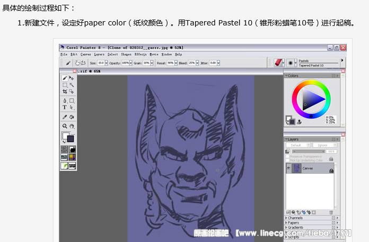Image resolution: width=369 pixels, height=242 pixels.
Task: Open the Effects menu
Action: tap(140, 54)
